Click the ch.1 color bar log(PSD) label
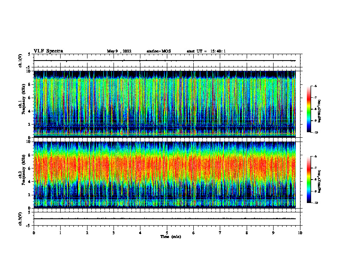Viewport: 338px width, 261px height. coord(320,111)
